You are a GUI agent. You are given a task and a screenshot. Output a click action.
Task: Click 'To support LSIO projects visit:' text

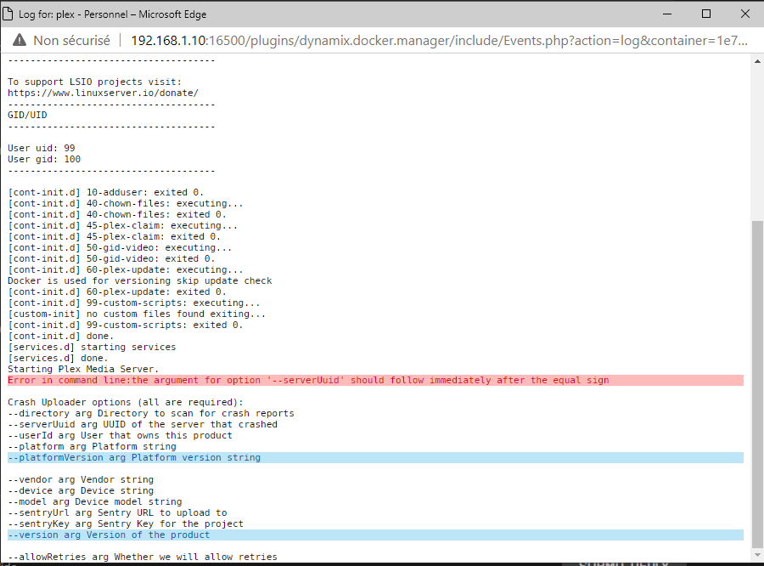pos(94,82)
